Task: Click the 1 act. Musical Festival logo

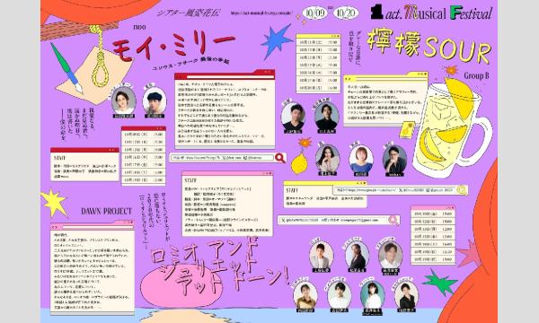Action: 431,13
